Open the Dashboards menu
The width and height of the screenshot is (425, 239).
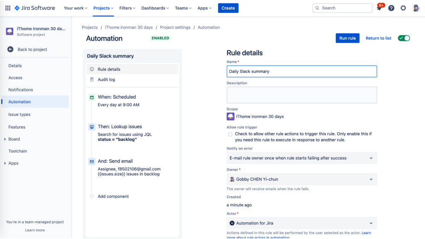pos(155,8)
